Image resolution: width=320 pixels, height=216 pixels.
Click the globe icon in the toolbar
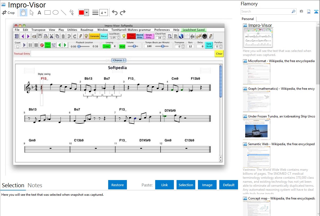(x=181, y=36)
